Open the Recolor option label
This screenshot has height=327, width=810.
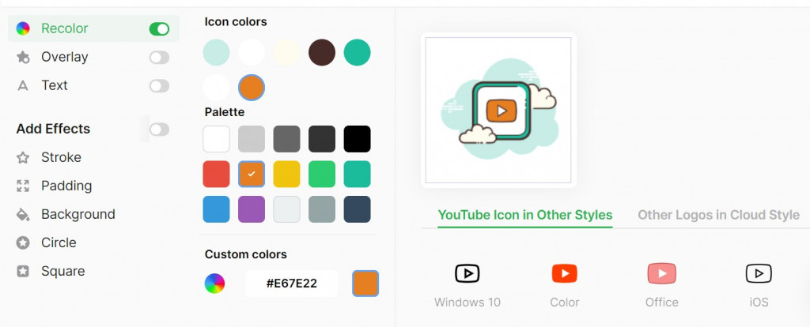(65, 28)
